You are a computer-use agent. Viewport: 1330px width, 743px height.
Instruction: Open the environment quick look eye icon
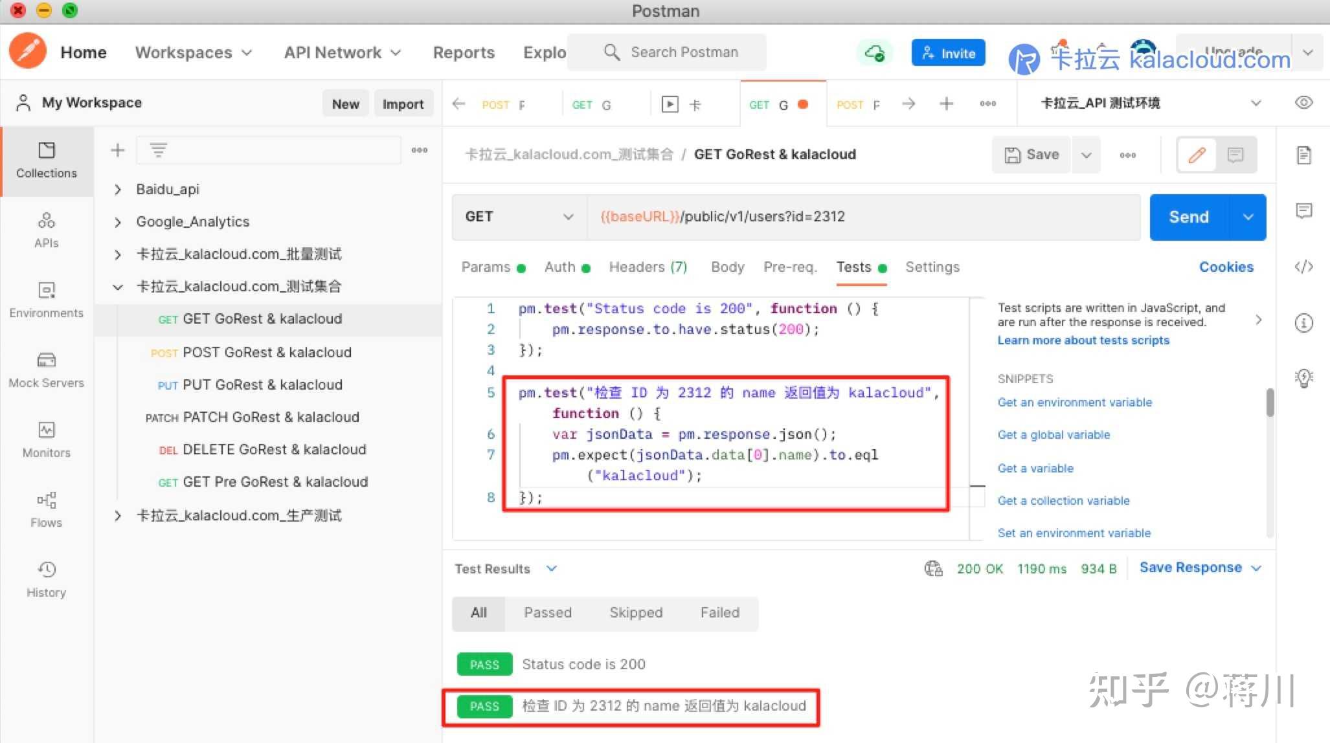tap(1303, 102)
